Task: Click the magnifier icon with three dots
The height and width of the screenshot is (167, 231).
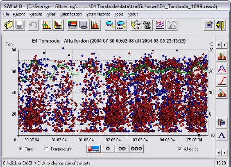Action: 121,25
